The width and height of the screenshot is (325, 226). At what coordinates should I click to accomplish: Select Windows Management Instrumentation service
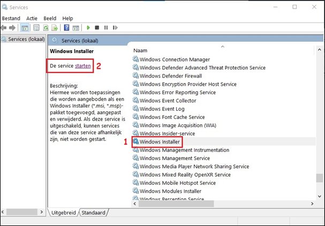click(184, 150)
